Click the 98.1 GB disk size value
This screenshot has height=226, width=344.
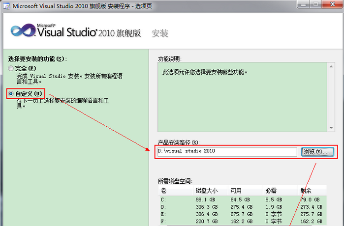[x=205, y=200]
